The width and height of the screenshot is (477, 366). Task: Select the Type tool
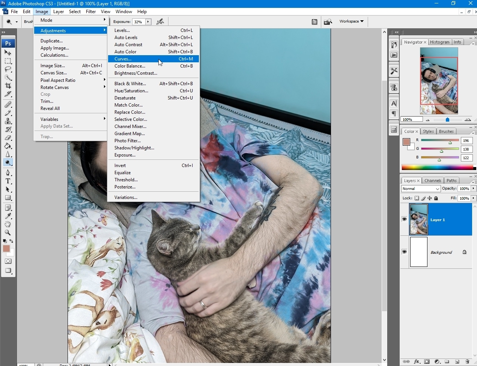8,181
